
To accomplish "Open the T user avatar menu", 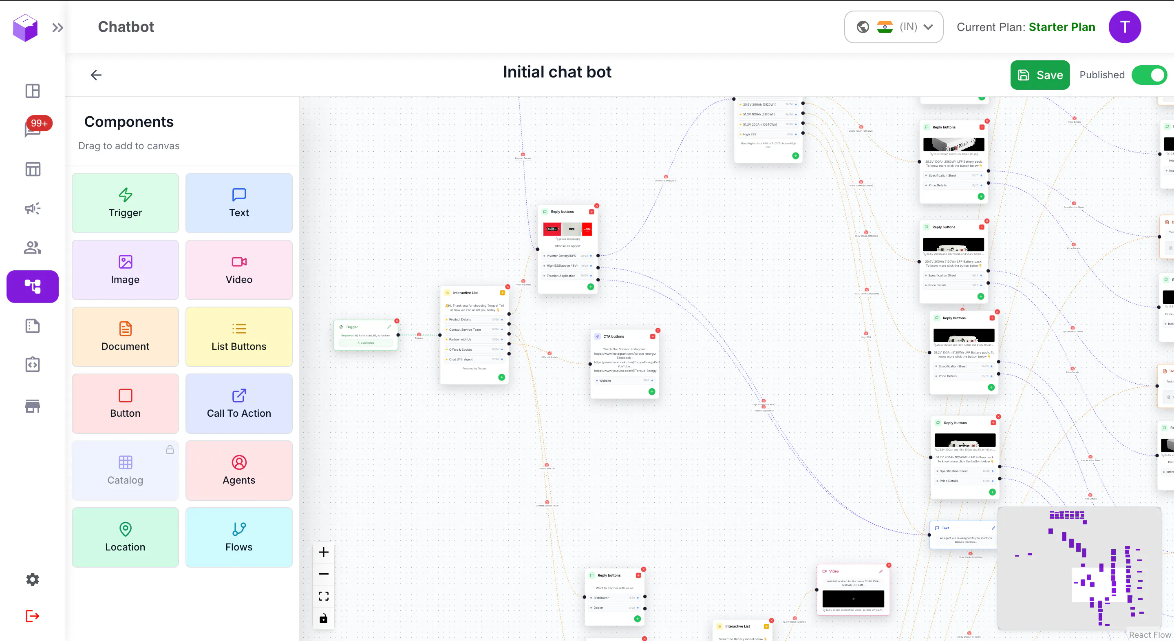I will (1124, 27).
